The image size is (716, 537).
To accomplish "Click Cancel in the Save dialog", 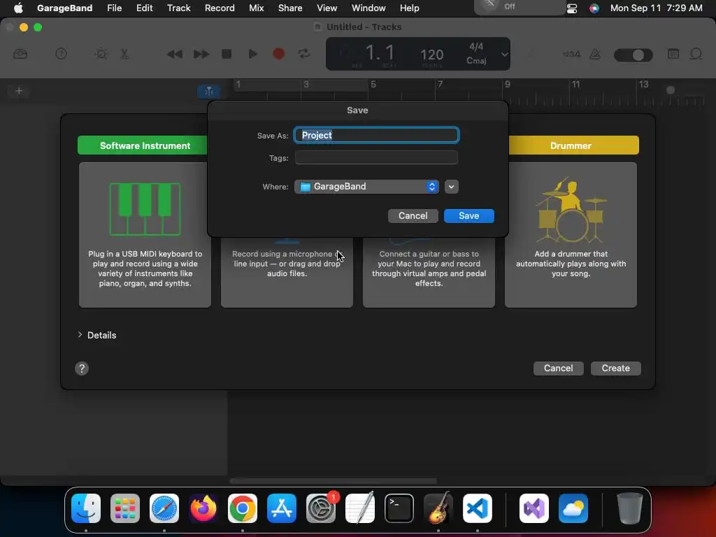I will (x=413, y=215).
